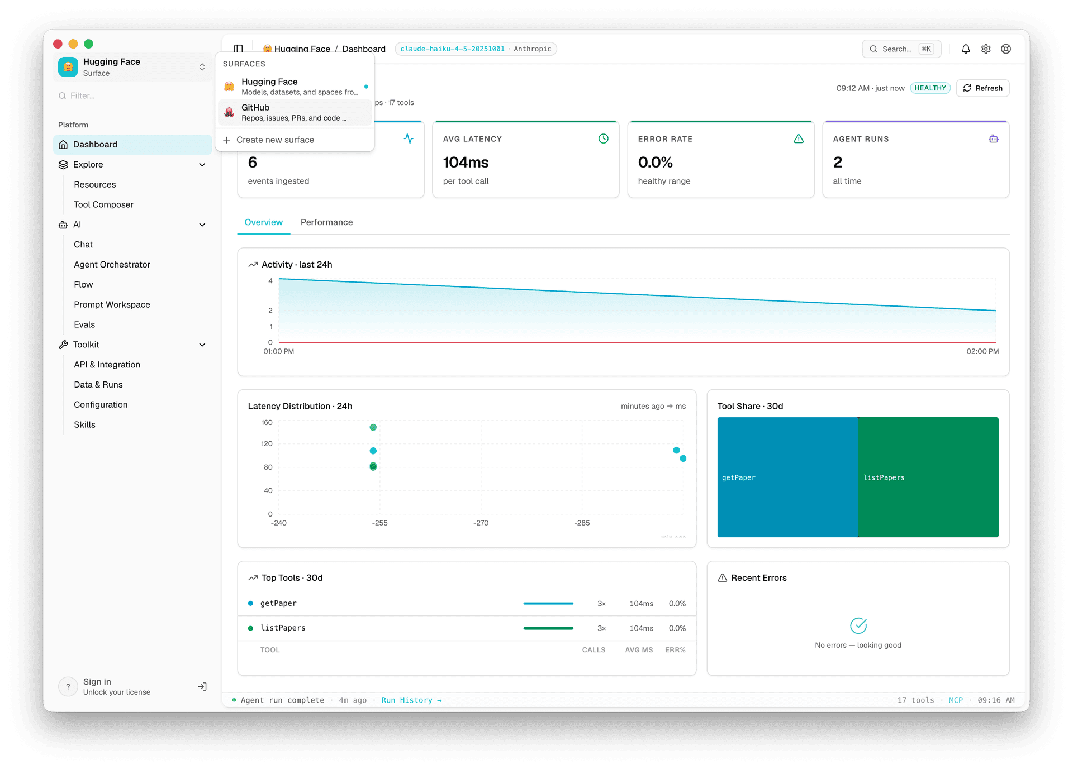The width and height of the screenshot is (1073, 769).
Task: Click the question mark help icon
Action: point(68,687)
